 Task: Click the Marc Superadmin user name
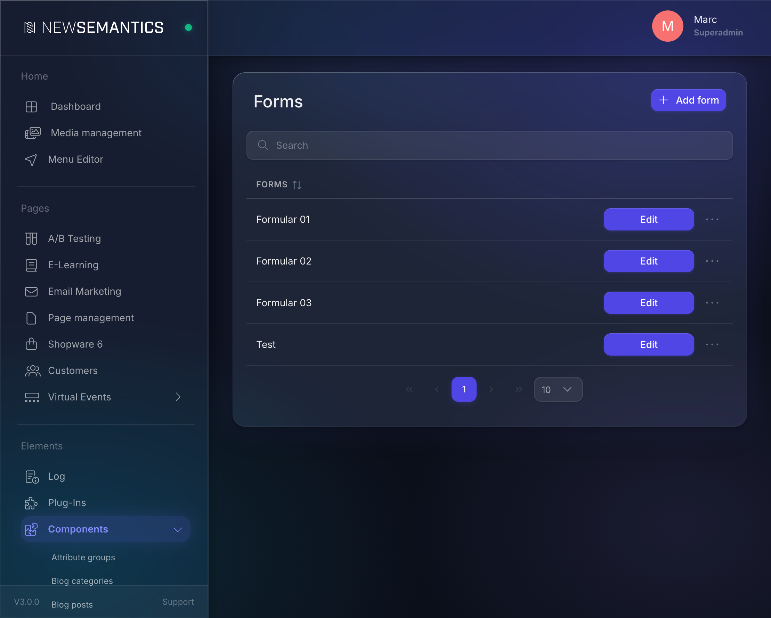click(x=718, y=26)
